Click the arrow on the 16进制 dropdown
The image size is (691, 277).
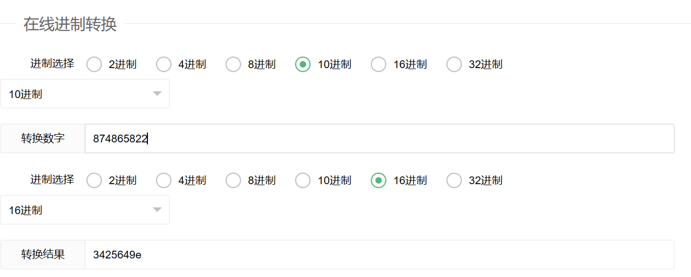157,210
